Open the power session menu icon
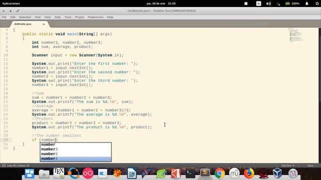Screen dimensions: 321x180 317,3
